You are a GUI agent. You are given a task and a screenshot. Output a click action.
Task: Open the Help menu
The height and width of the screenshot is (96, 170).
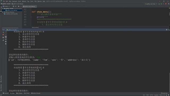[44, 1]
